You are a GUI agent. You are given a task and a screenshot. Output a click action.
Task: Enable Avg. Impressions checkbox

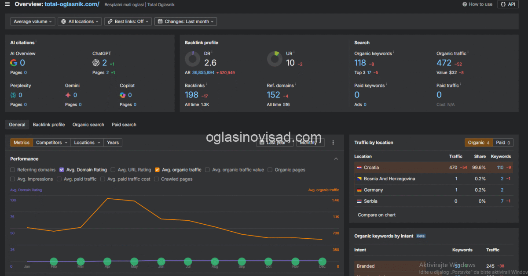(x=13, y=179)
